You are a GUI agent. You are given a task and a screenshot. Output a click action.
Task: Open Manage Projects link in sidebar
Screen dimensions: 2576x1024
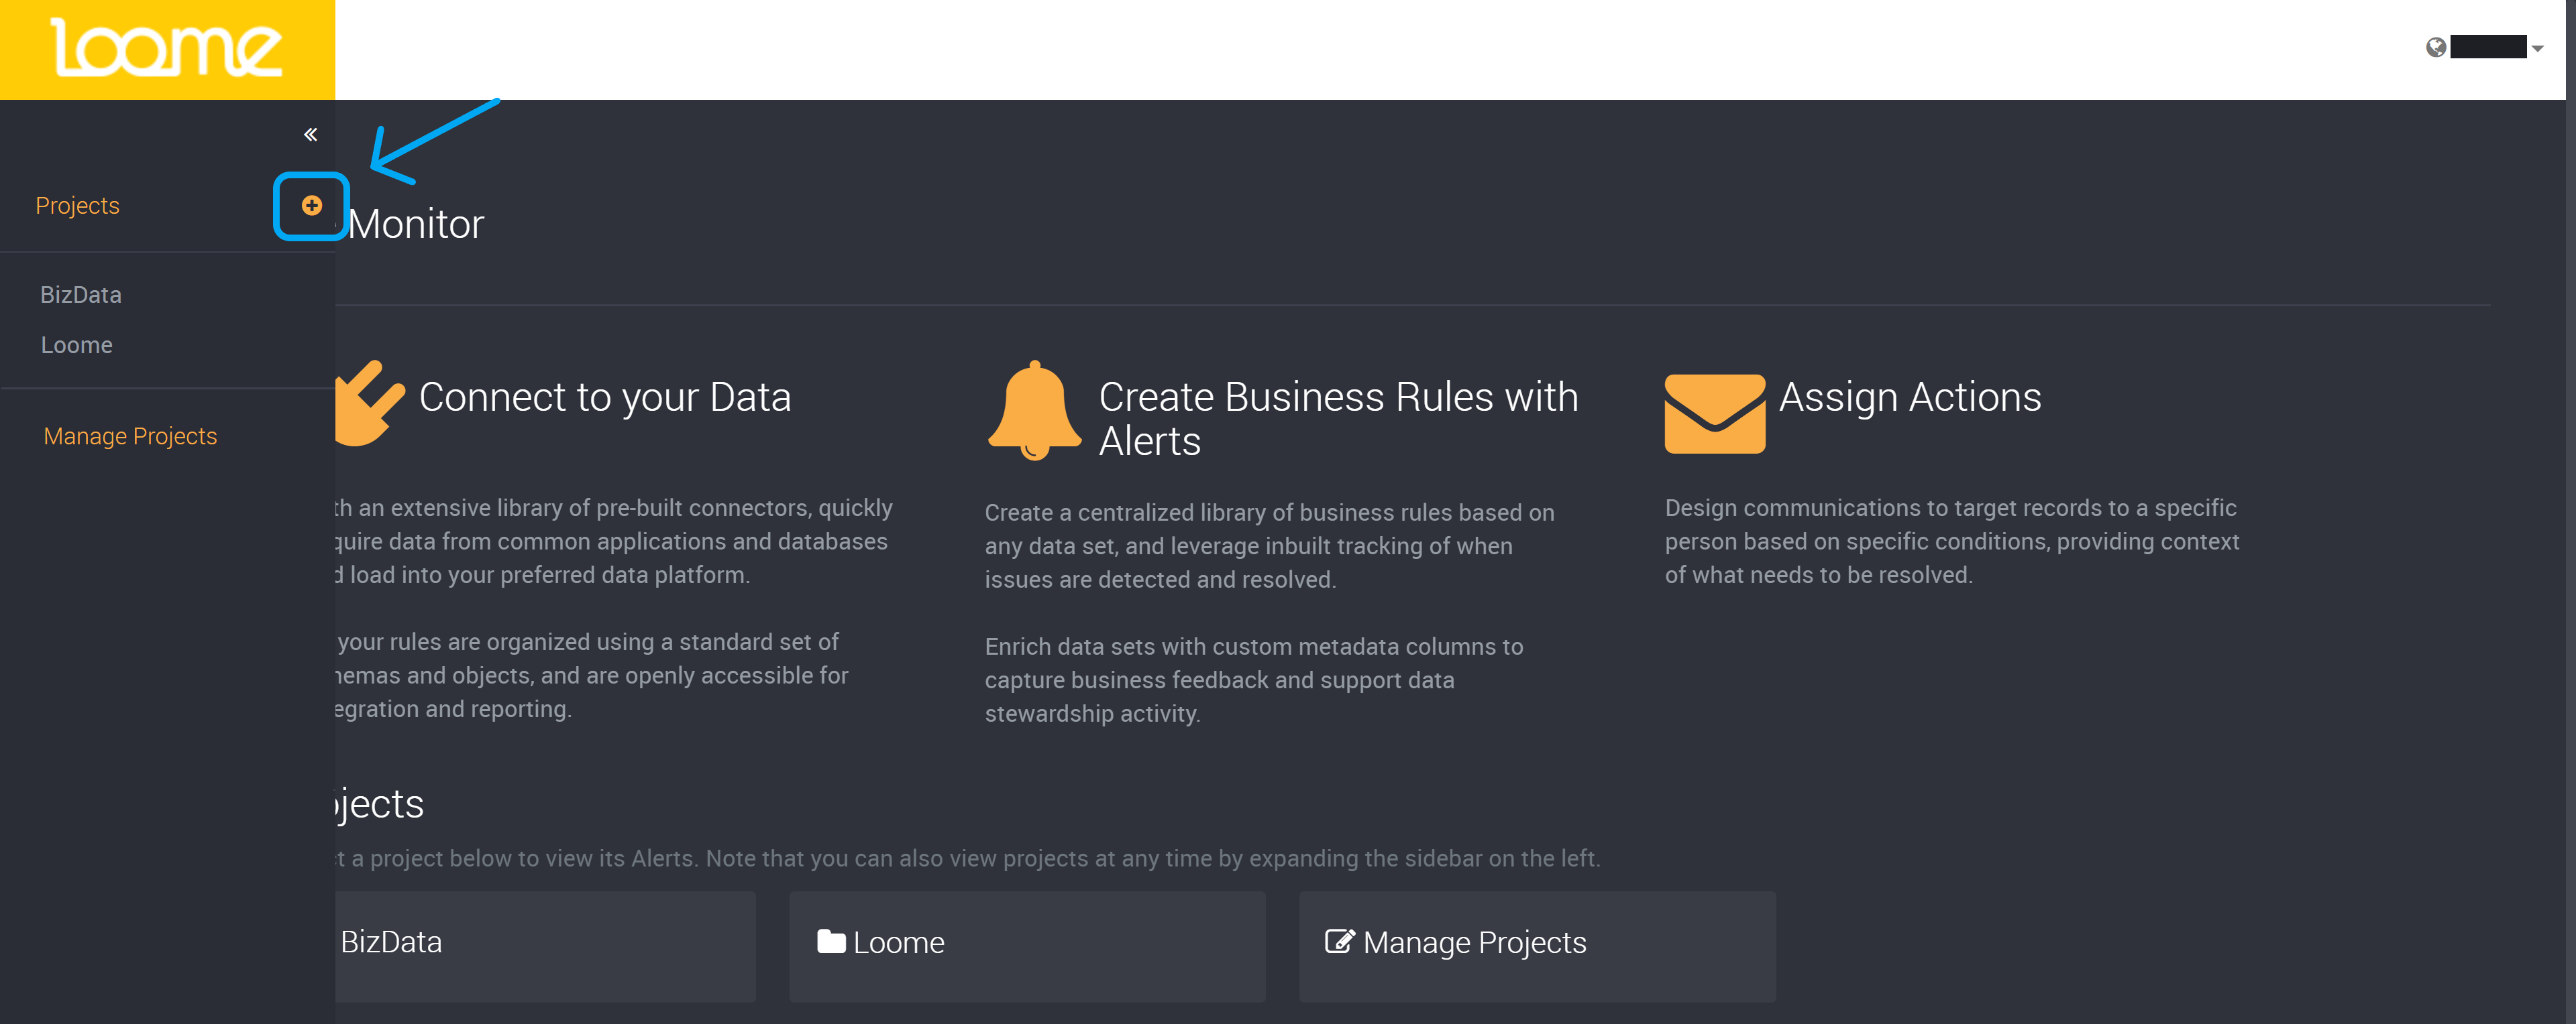[131, 436]
